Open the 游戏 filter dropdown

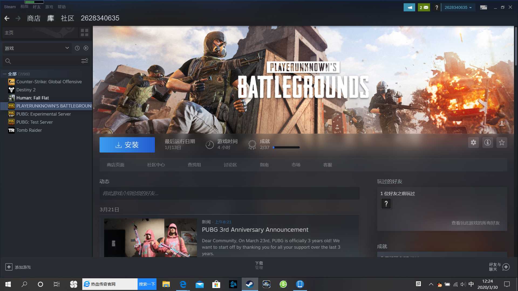click(37, 48)
